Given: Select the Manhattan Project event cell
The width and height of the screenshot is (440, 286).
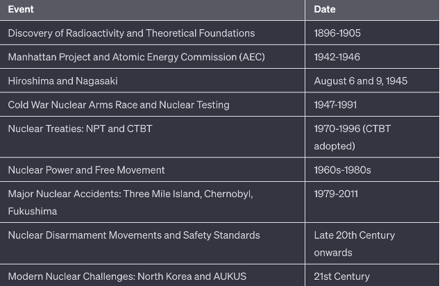Looking at the screenshot, I should [x=136, y=57].
